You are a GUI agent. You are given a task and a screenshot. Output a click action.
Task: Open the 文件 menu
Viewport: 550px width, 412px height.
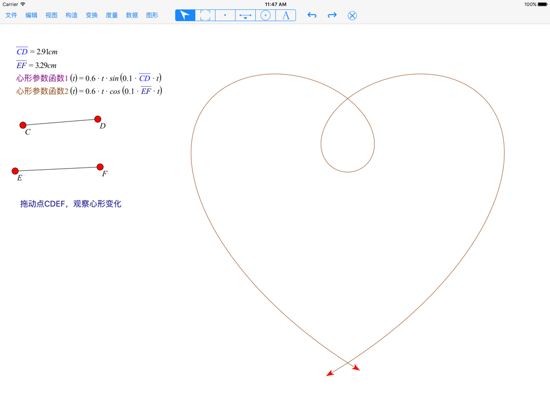[x=11, y=15]
